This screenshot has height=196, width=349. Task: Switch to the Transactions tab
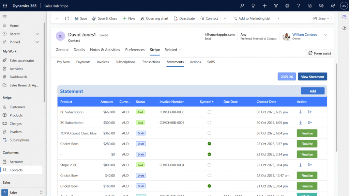151,62
